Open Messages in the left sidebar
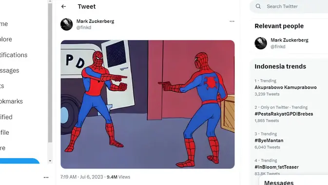This screenshot has height=185, width=328. (9, 70)
